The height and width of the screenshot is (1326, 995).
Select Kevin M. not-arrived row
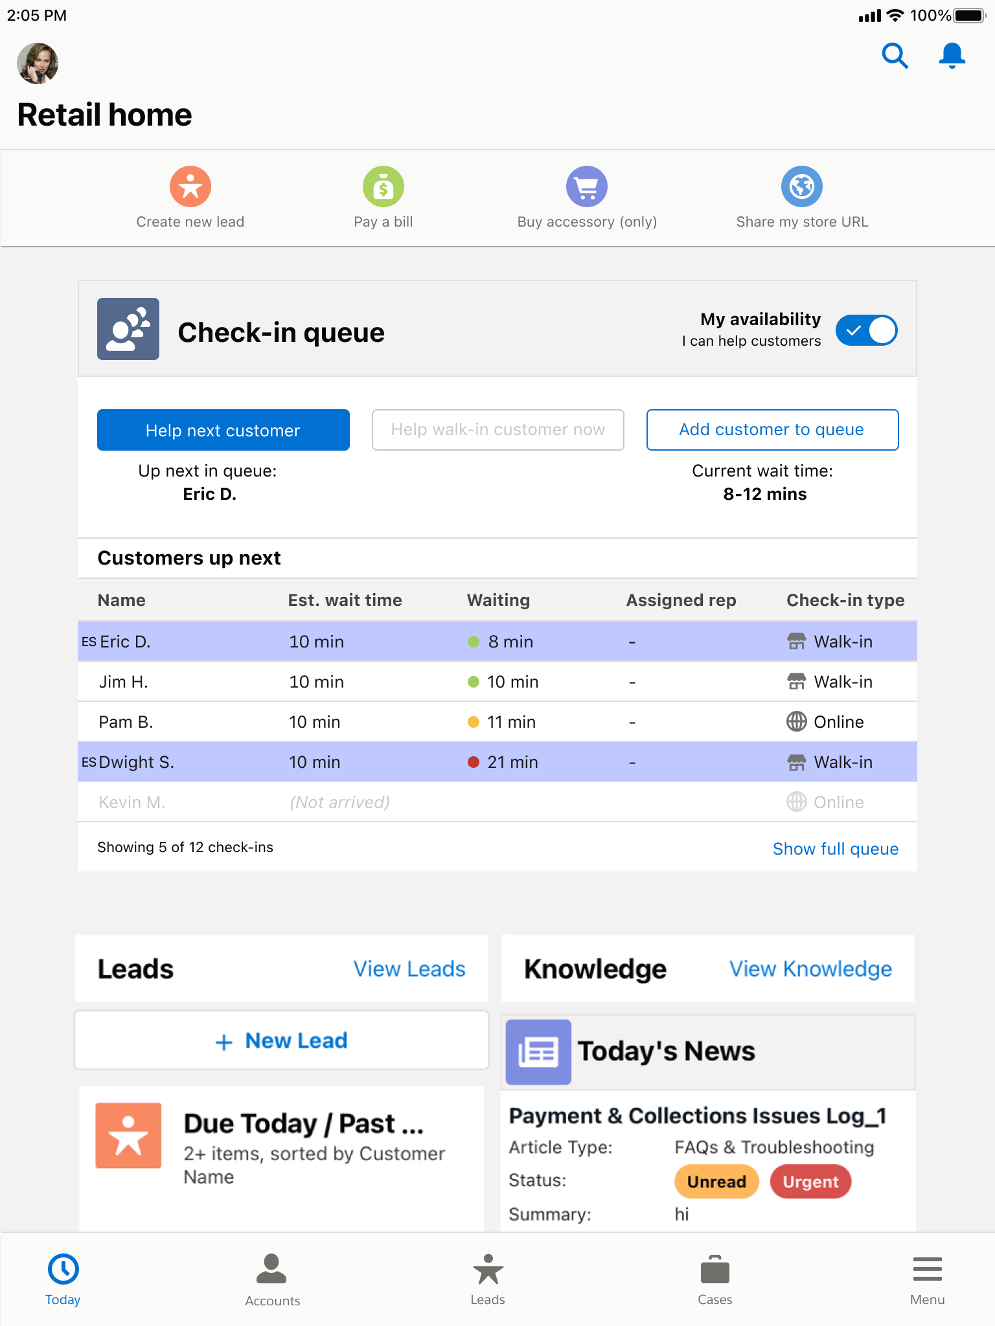click(x=497, y=802)
